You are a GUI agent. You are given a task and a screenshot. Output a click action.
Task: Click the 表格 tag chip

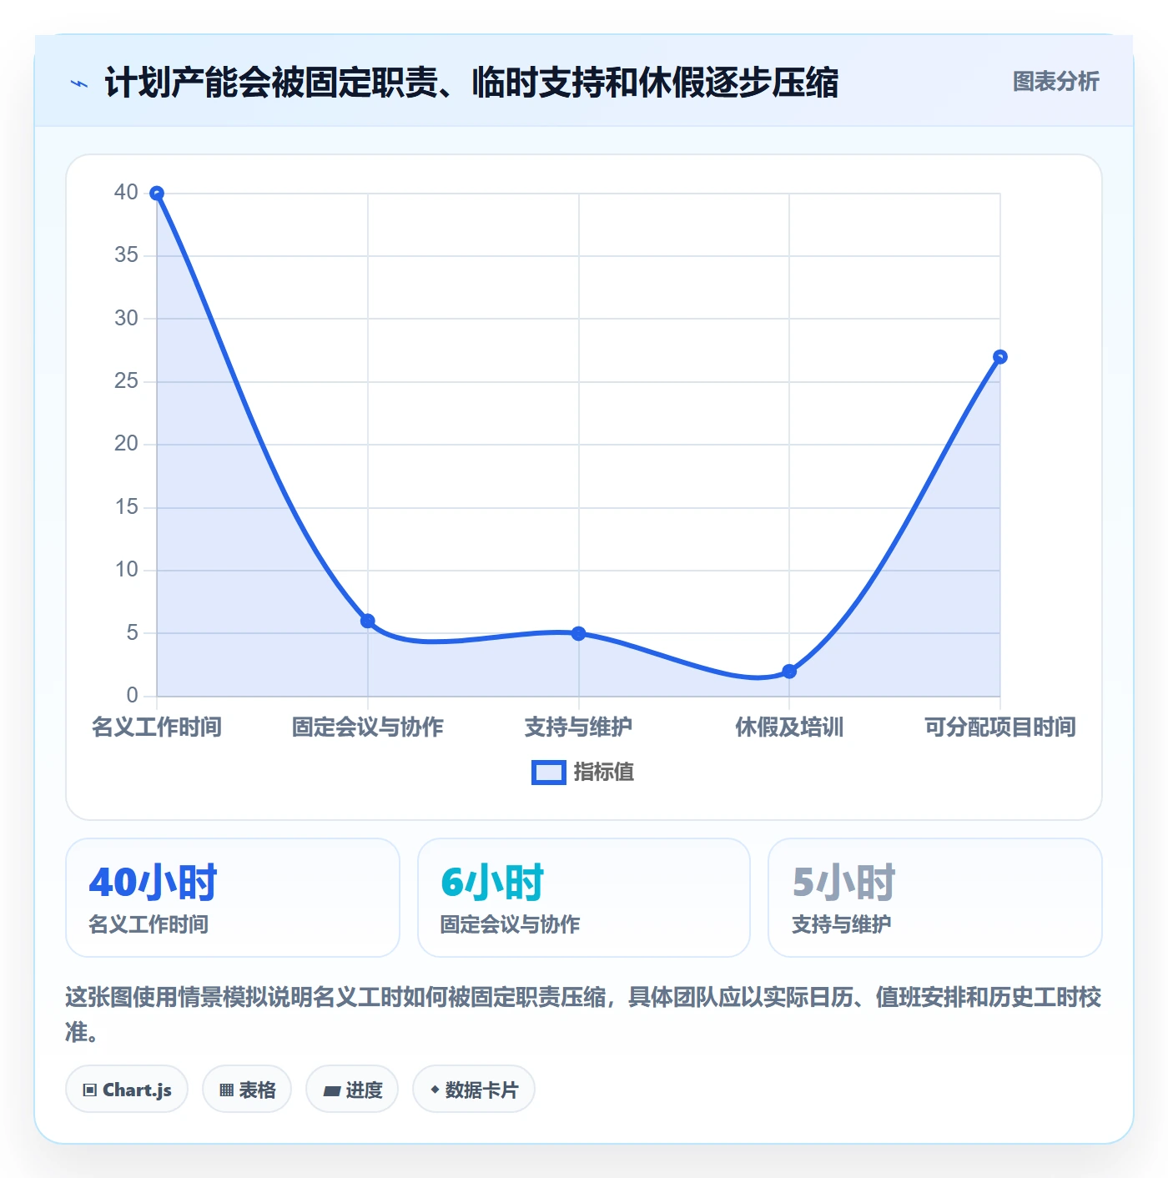coord(247,1089)
